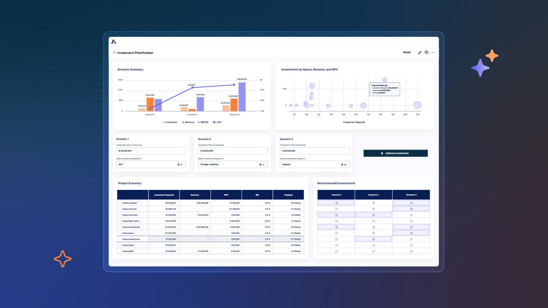Toggle the Revenue legend marker

click(x=183, y=122)
